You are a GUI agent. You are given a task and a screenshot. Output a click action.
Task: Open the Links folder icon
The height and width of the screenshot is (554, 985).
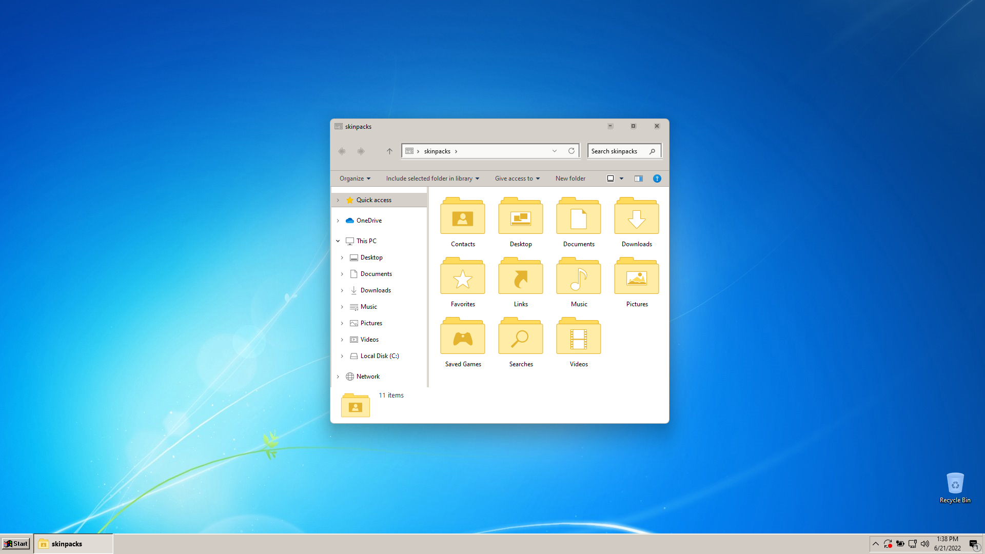(520, 278)
